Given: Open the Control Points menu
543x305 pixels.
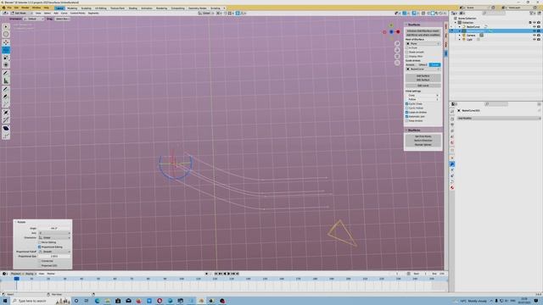Looking at the screenshot, I should (x=77, y=14).
